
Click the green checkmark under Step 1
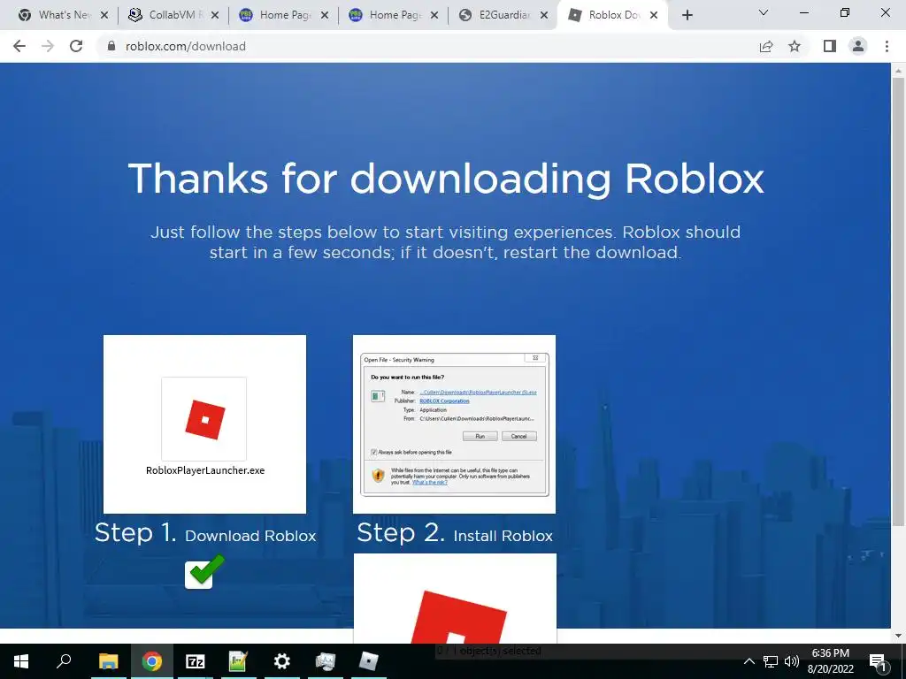(x=204, y=571)
